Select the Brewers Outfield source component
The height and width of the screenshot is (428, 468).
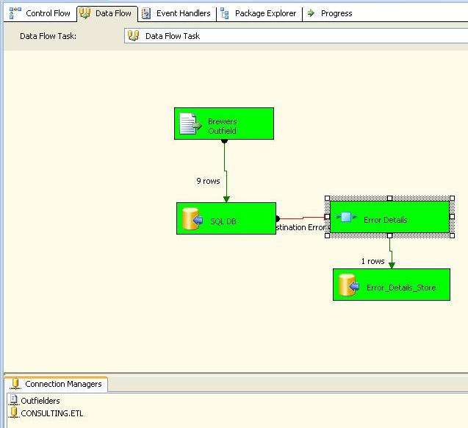[x=224, y=124]
